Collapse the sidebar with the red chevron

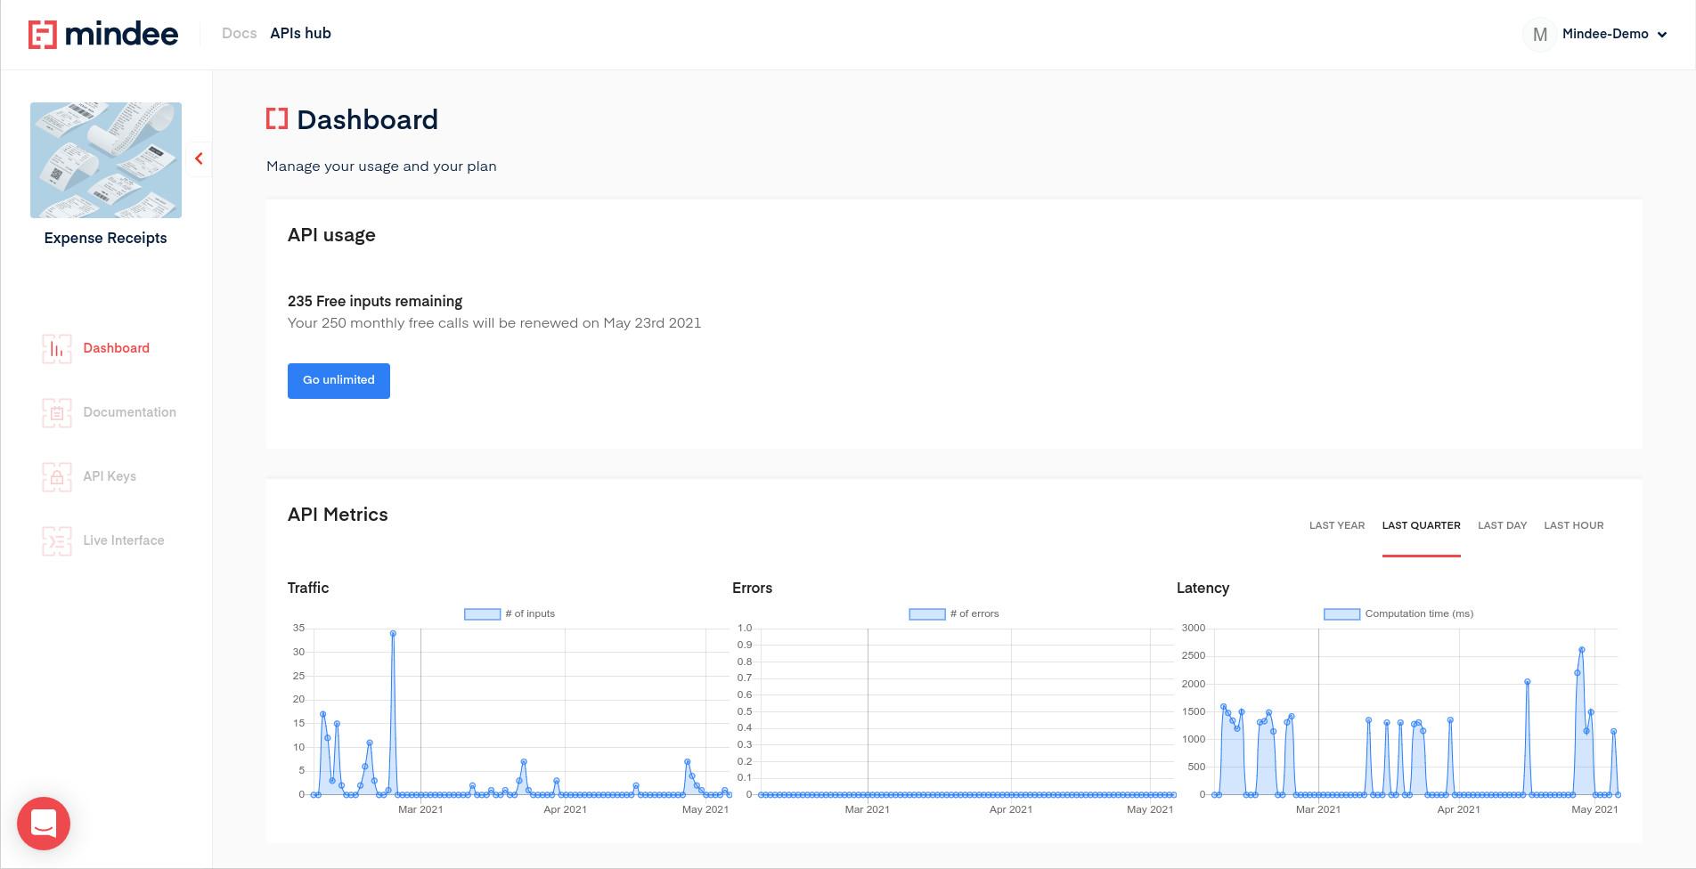click(199, 158)
